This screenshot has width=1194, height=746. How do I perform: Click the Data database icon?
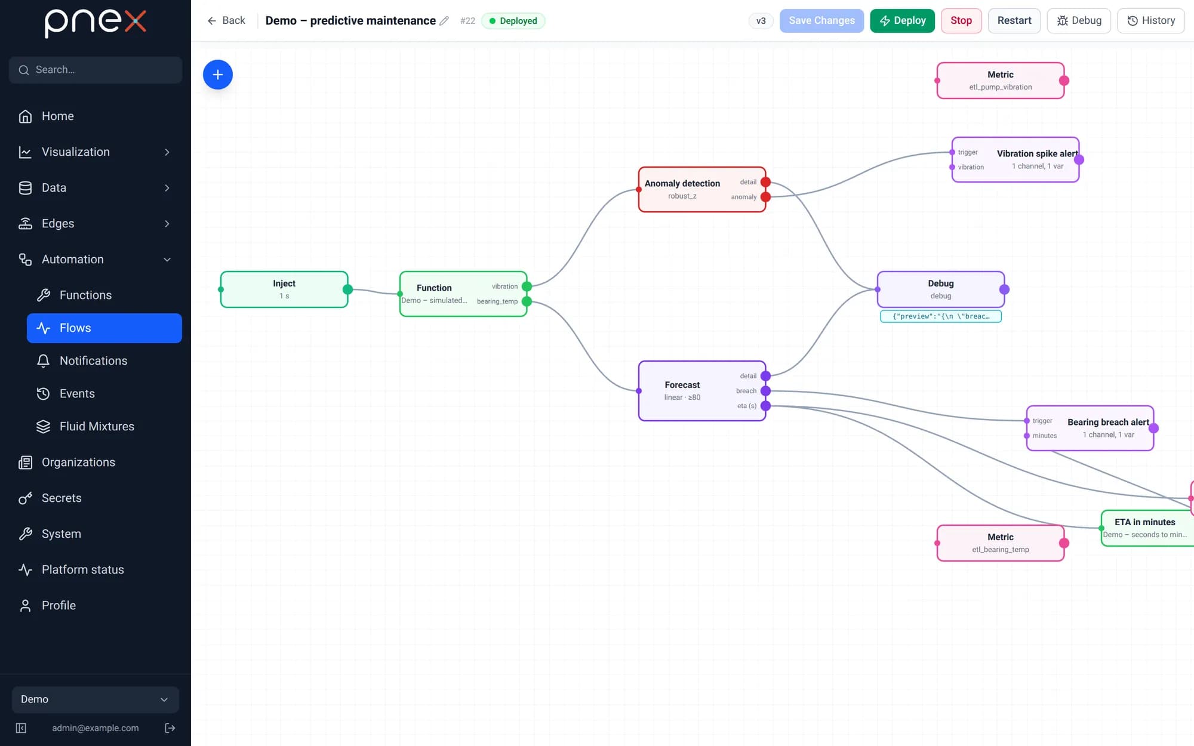(x=25, y=187)
